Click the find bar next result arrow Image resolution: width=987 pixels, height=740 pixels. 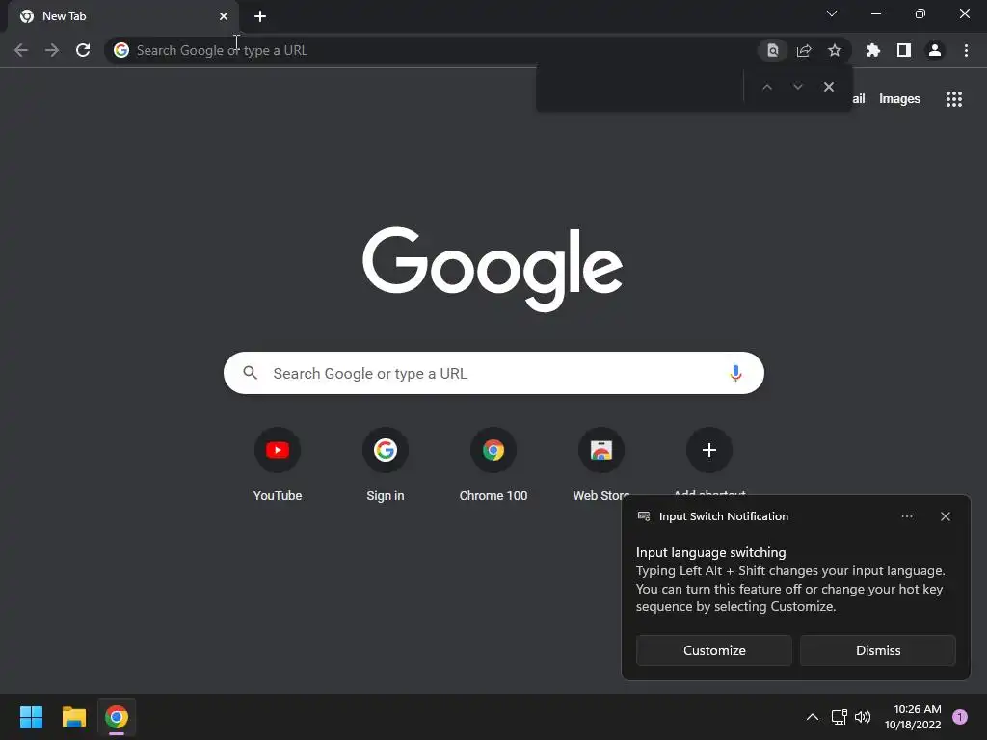click(797, 87)
